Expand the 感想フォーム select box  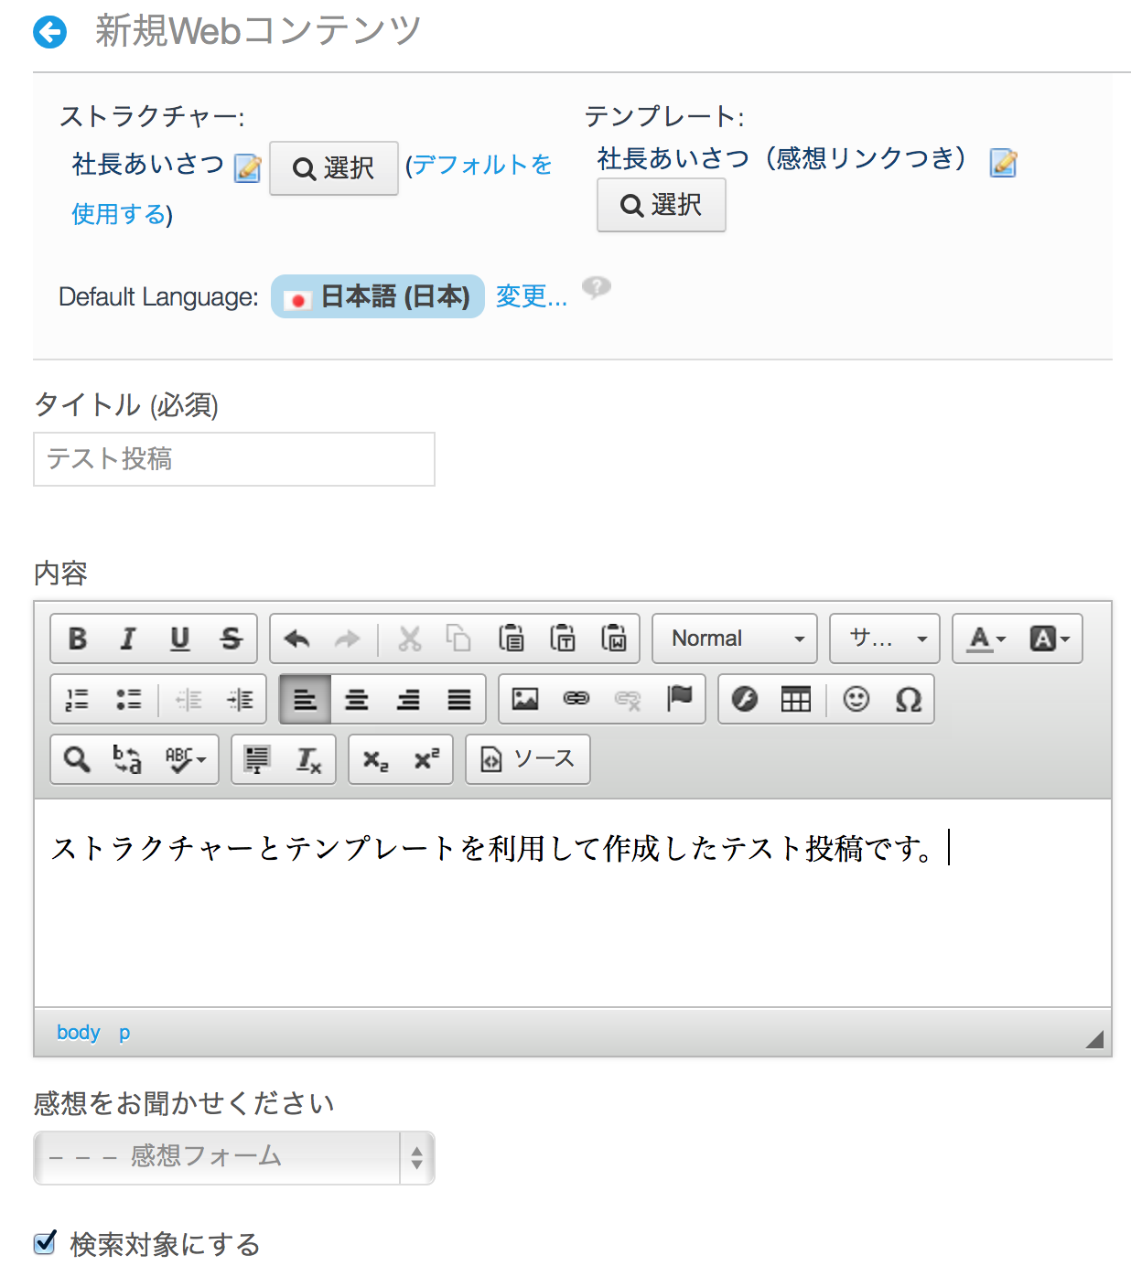234,1157
